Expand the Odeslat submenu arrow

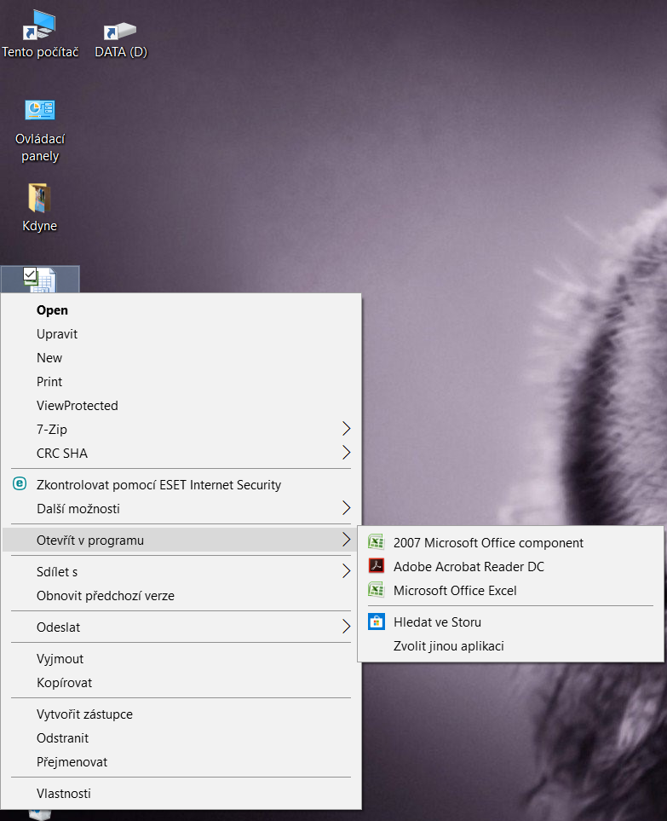347,627
